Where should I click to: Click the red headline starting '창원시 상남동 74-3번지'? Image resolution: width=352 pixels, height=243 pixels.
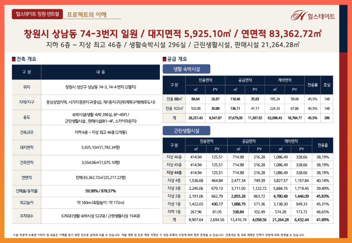point(173,34)
